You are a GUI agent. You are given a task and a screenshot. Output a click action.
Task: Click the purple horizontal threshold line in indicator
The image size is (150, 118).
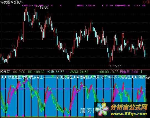(x=73, y=89)
